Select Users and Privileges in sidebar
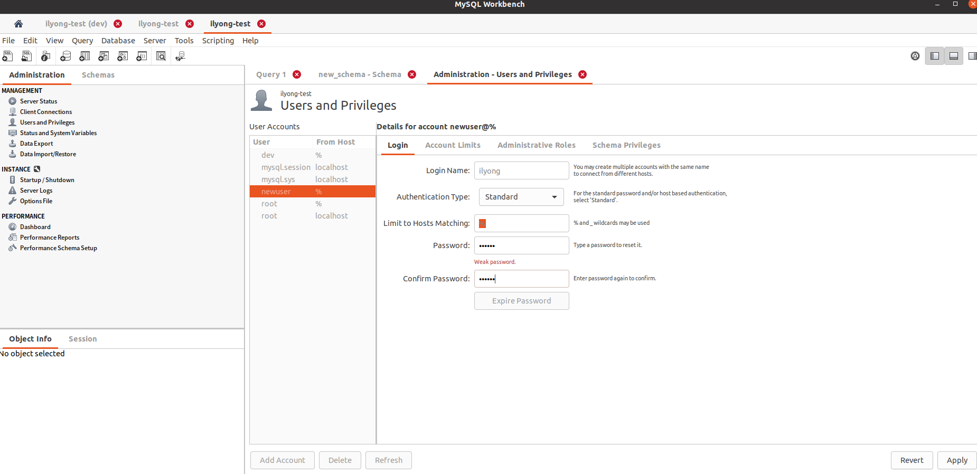The width and height of the screenshot is (977, 474). coord(47,122)
